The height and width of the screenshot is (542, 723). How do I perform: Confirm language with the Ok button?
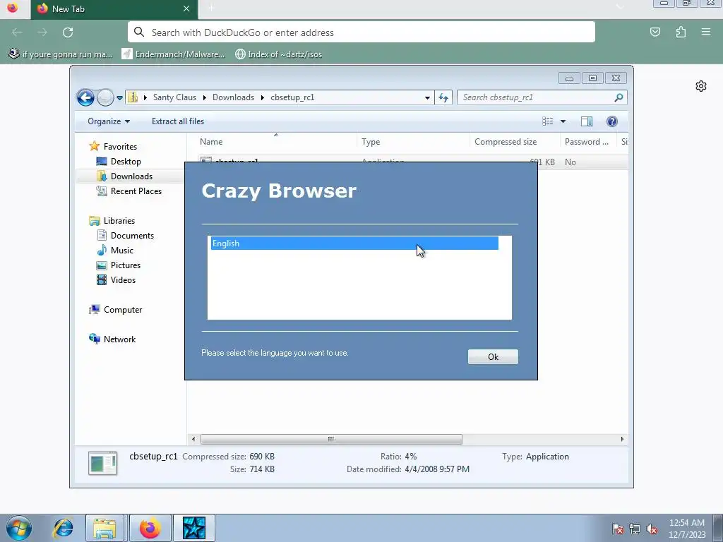coord(493,356)
